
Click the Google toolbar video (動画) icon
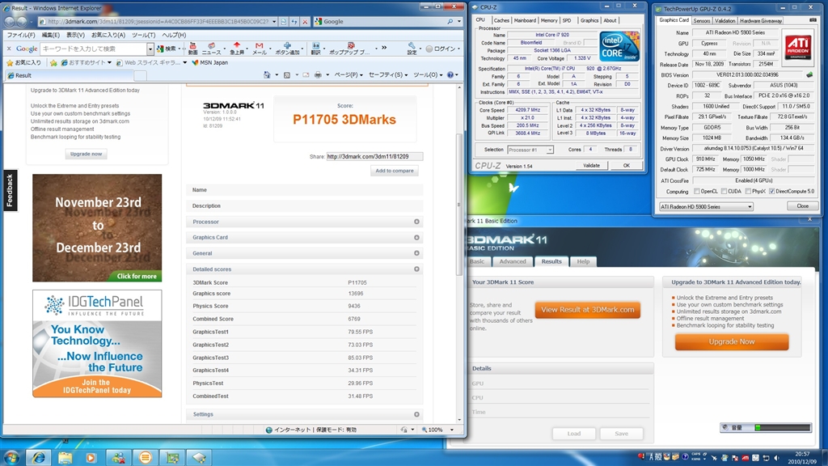[192, 48]
